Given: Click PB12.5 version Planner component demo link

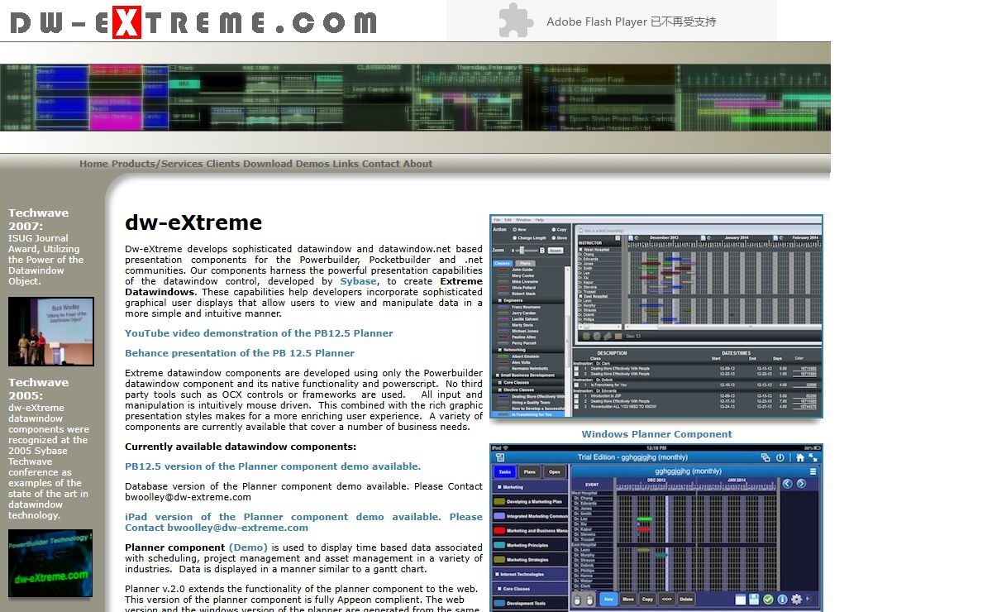Looking at the screenshot, I should tap(273, 466).
